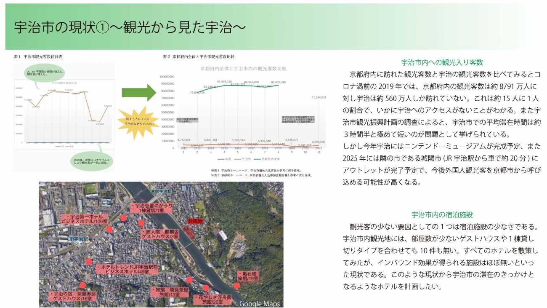The width and height of the screenshot is (547, 308).
Task: Click the 京阪宇治駅 station label on map
Action: [x=162, y=190]
